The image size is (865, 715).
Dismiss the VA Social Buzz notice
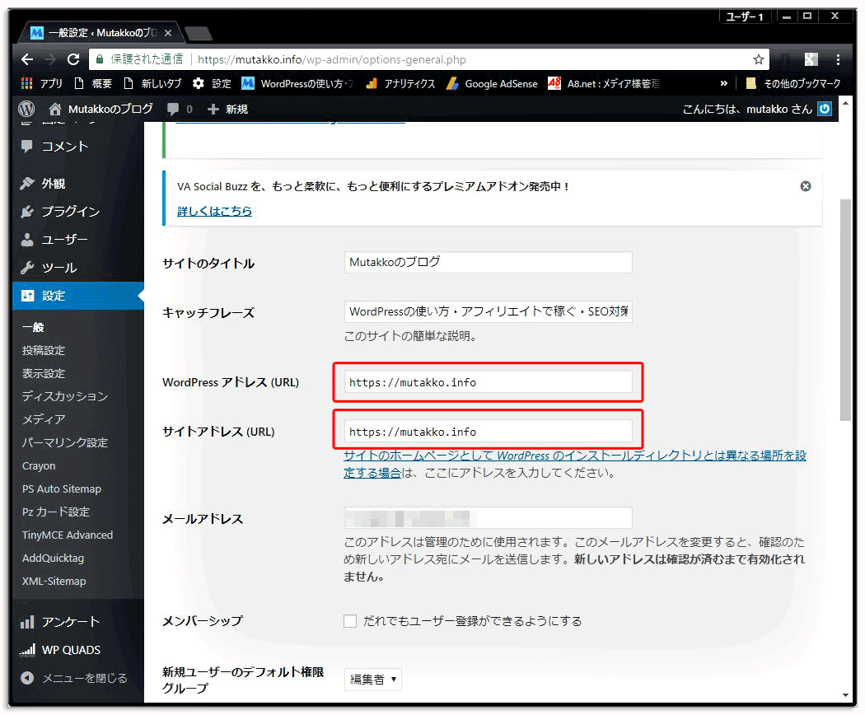(x=806, y=186)
